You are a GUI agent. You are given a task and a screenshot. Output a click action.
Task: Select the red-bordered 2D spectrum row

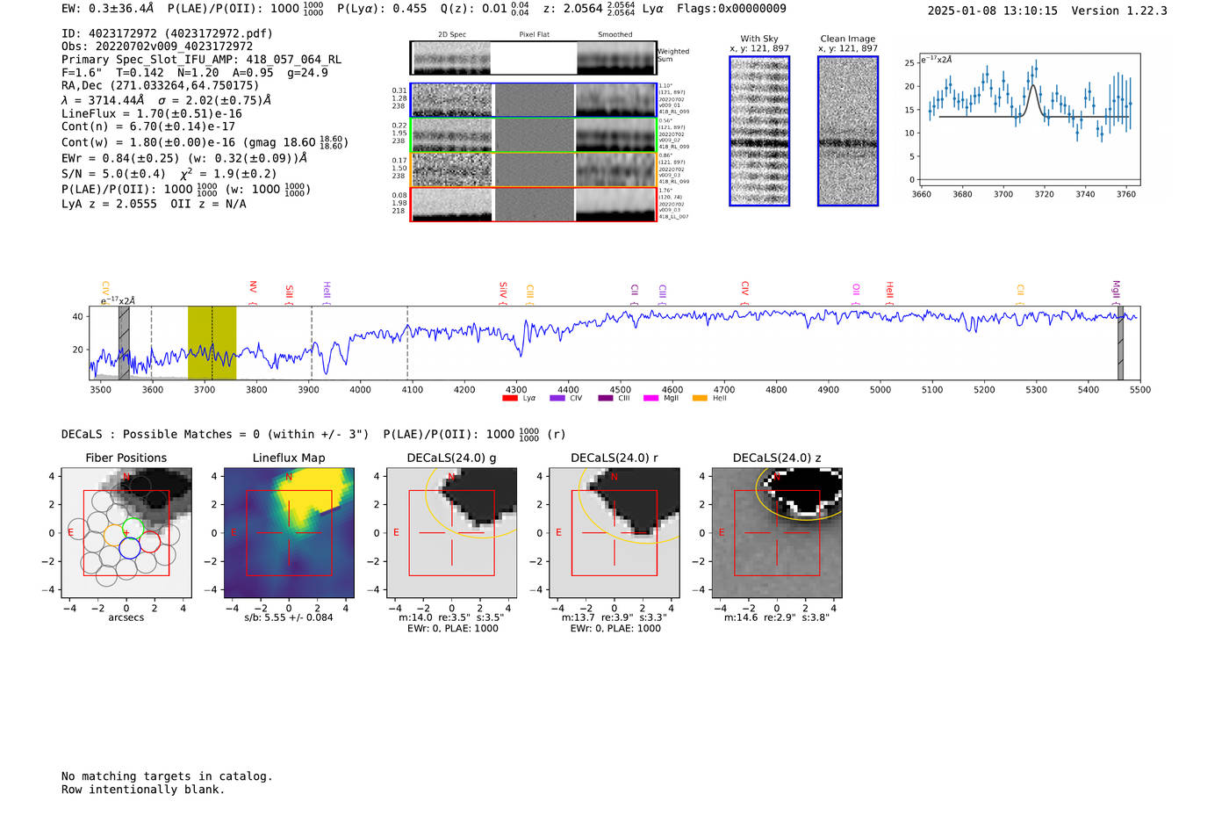click(534, 204)
